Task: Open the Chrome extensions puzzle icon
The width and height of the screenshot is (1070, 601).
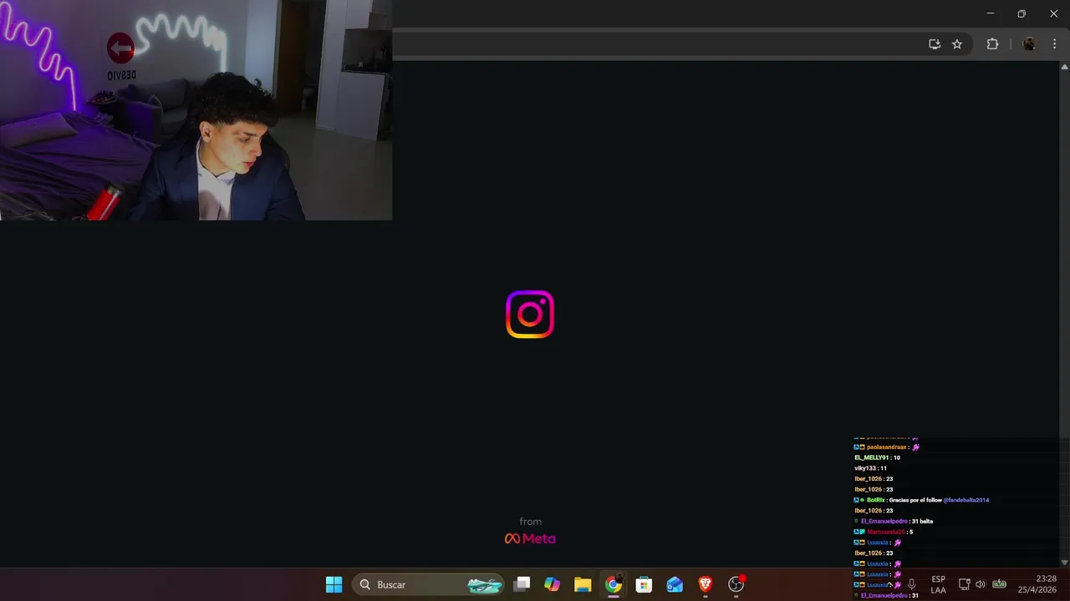Action: click(x=992, y=44)
